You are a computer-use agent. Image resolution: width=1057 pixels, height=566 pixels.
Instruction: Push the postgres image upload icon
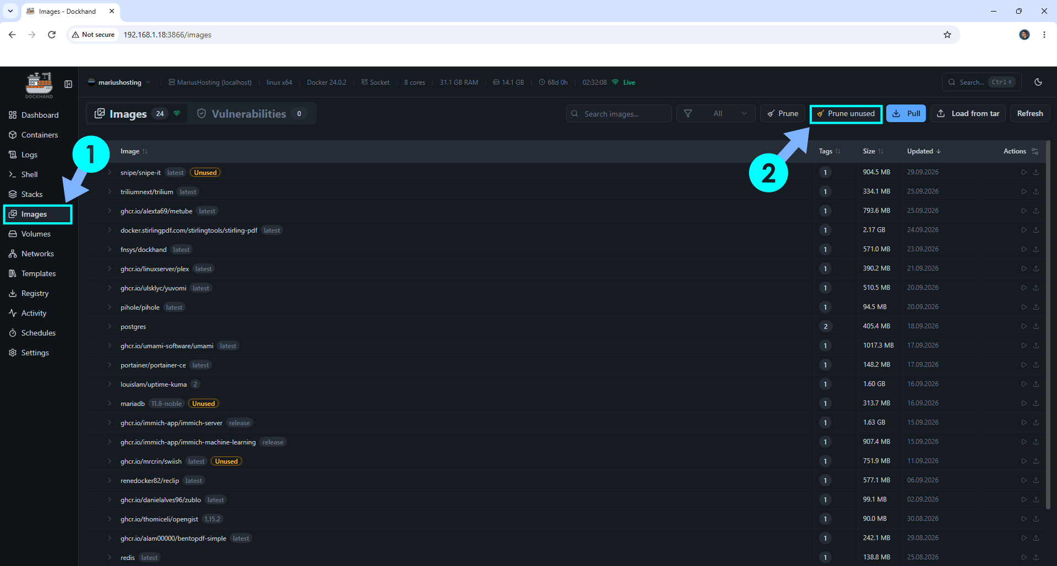(1036, 326)
